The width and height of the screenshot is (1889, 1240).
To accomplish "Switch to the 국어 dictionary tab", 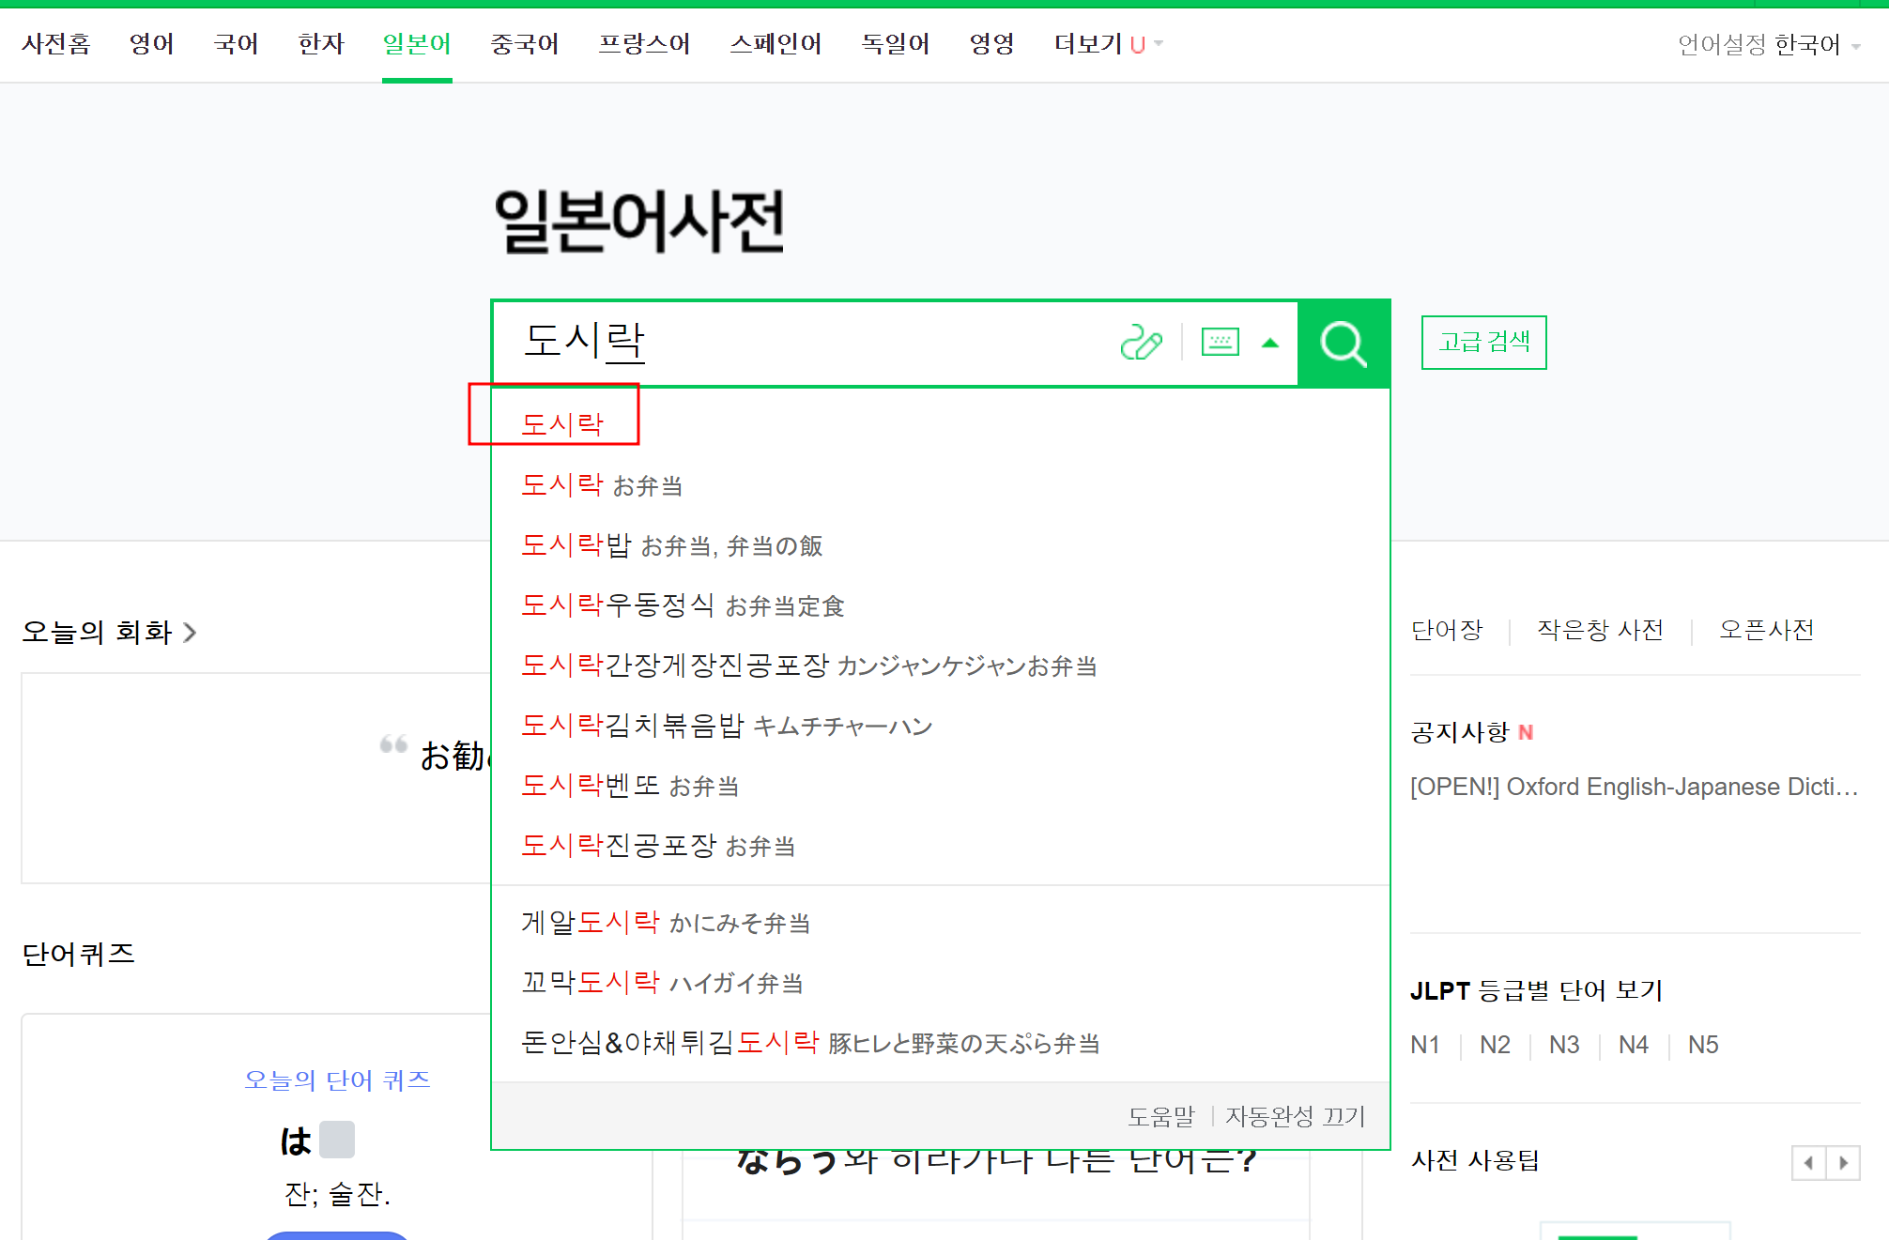I will [236, 43].
